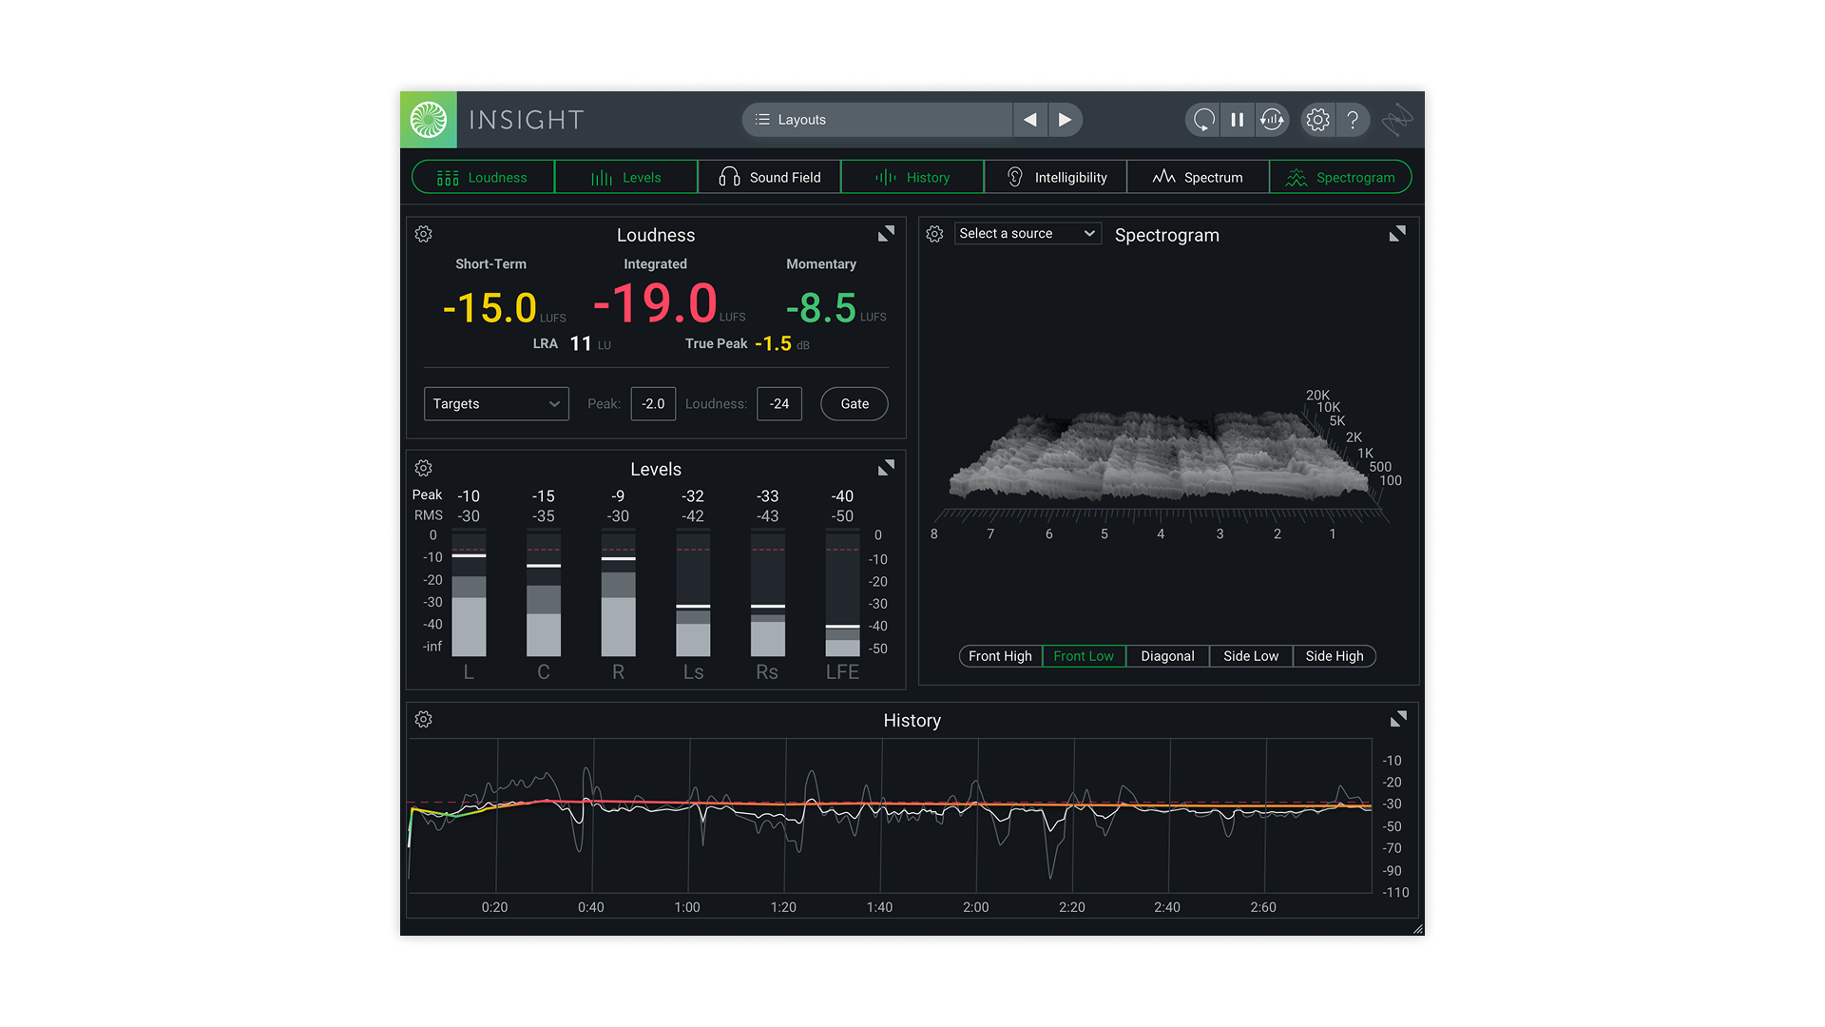This screenshot has height=1027, width=1825.
Task: Go to next layout with right arrow
Action: [1065, 120]
